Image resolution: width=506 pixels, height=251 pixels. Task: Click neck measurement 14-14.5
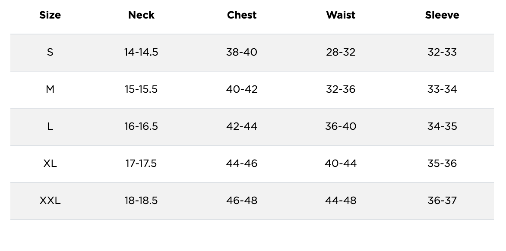click(x=141, y=52)
